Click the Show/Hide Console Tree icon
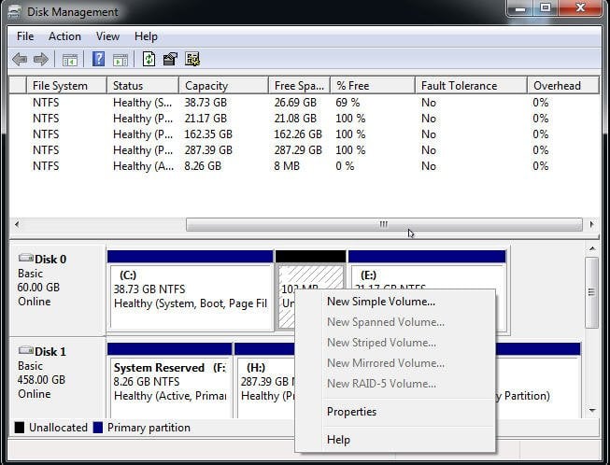The image size is (610, 465). point(69,60)
